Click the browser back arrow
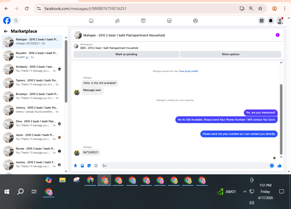The image size is (291, 209). pos(6,9)
